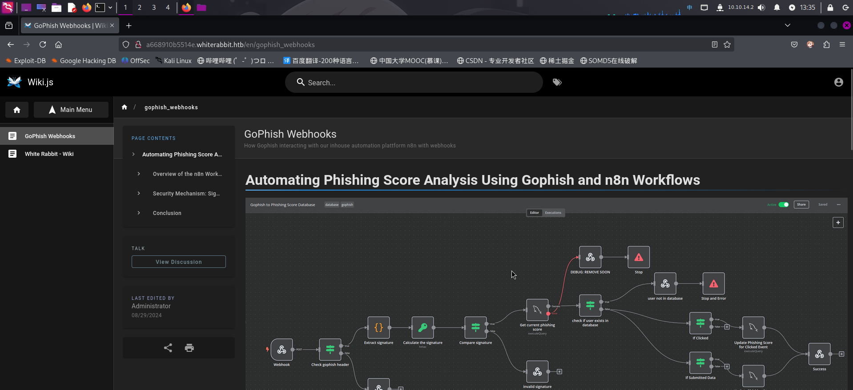Select the If Clicked node
This screenshot has width=853, height=390.
(700, 323)
